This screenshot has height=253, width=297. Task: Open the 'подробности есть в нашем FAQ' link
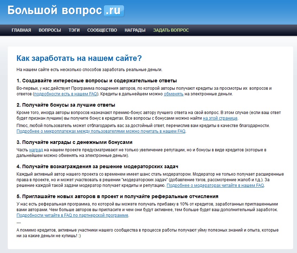click(66, 94)
